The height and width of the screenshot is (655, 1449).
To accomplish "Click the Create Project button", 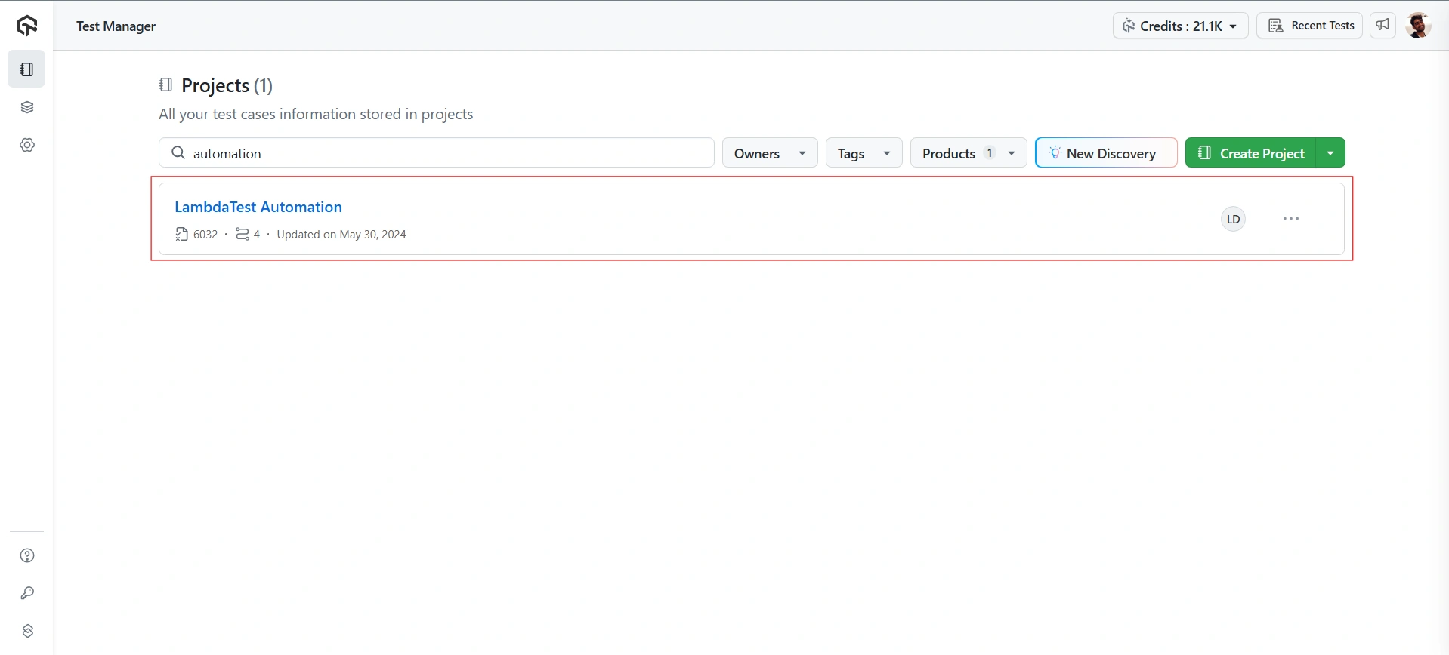I will 1251,153.
